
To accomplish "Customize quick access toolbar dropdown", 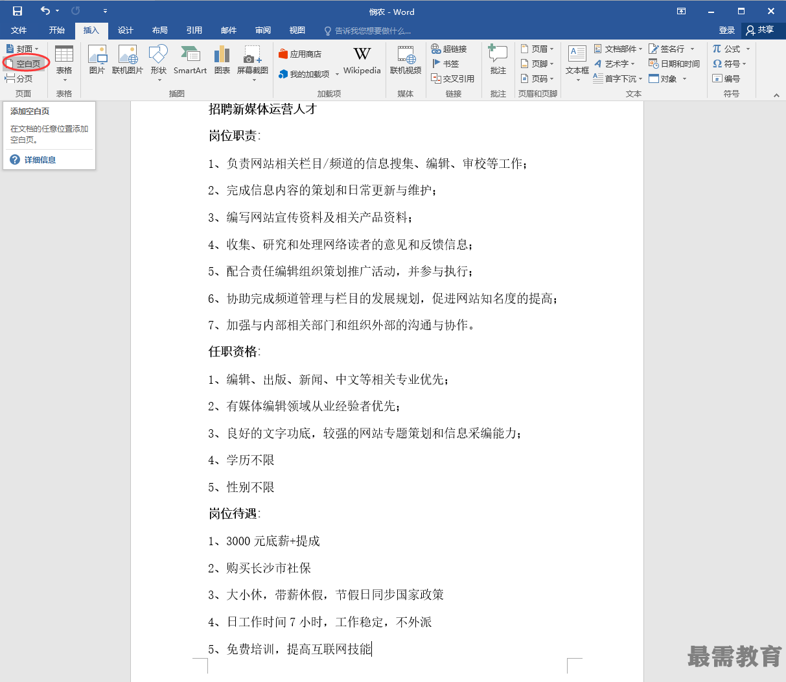I will (x=105, y=11).
